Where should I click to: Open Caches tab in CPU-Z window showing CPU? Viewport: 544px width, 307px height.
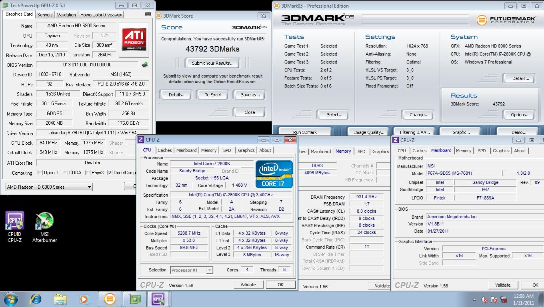[164, 150]
